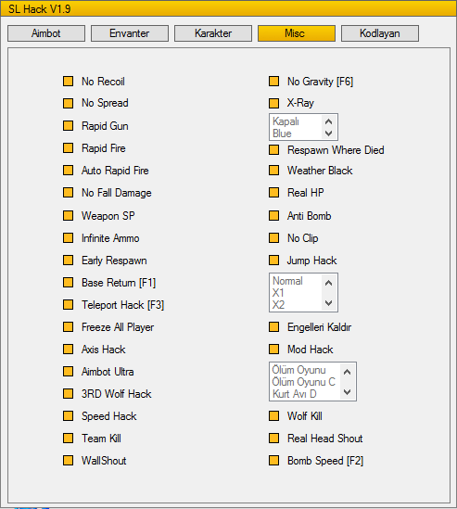
Task: Toggle the Team Kill checkbox
Action: pyautogui.click(x=68, y=439)
